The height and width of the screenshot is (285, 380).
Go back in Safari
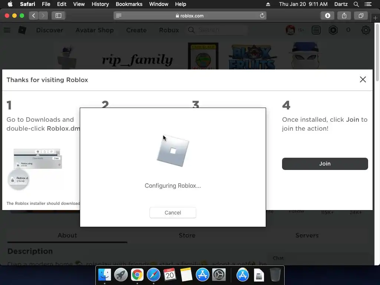click(x=34, y=16)
